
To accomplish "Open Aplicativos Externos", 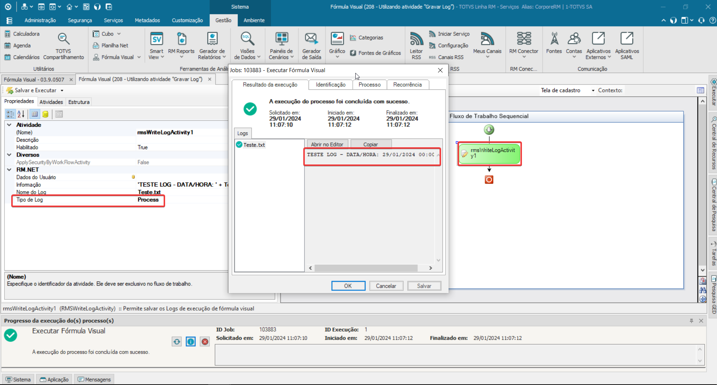I will point(598,46).
